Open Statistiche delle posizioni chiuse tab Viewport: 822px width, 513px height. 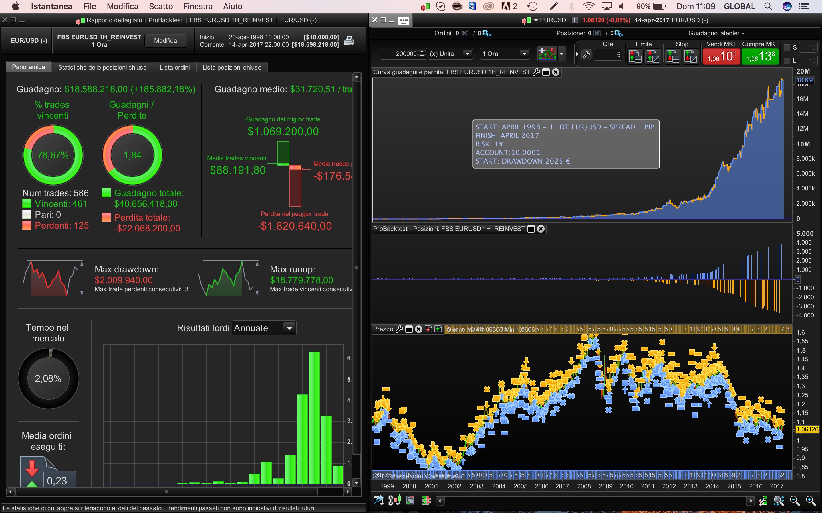click(x=102, y=67)
